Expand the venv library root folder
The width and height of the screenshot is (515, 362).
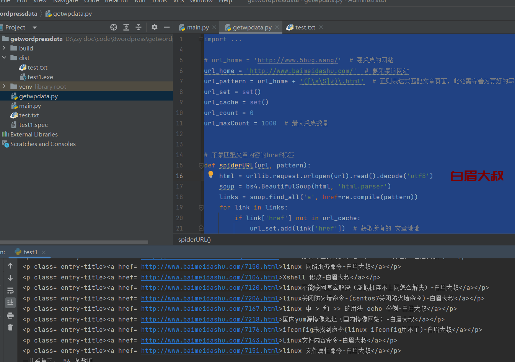pyautogui.click(x=4, y=86)
